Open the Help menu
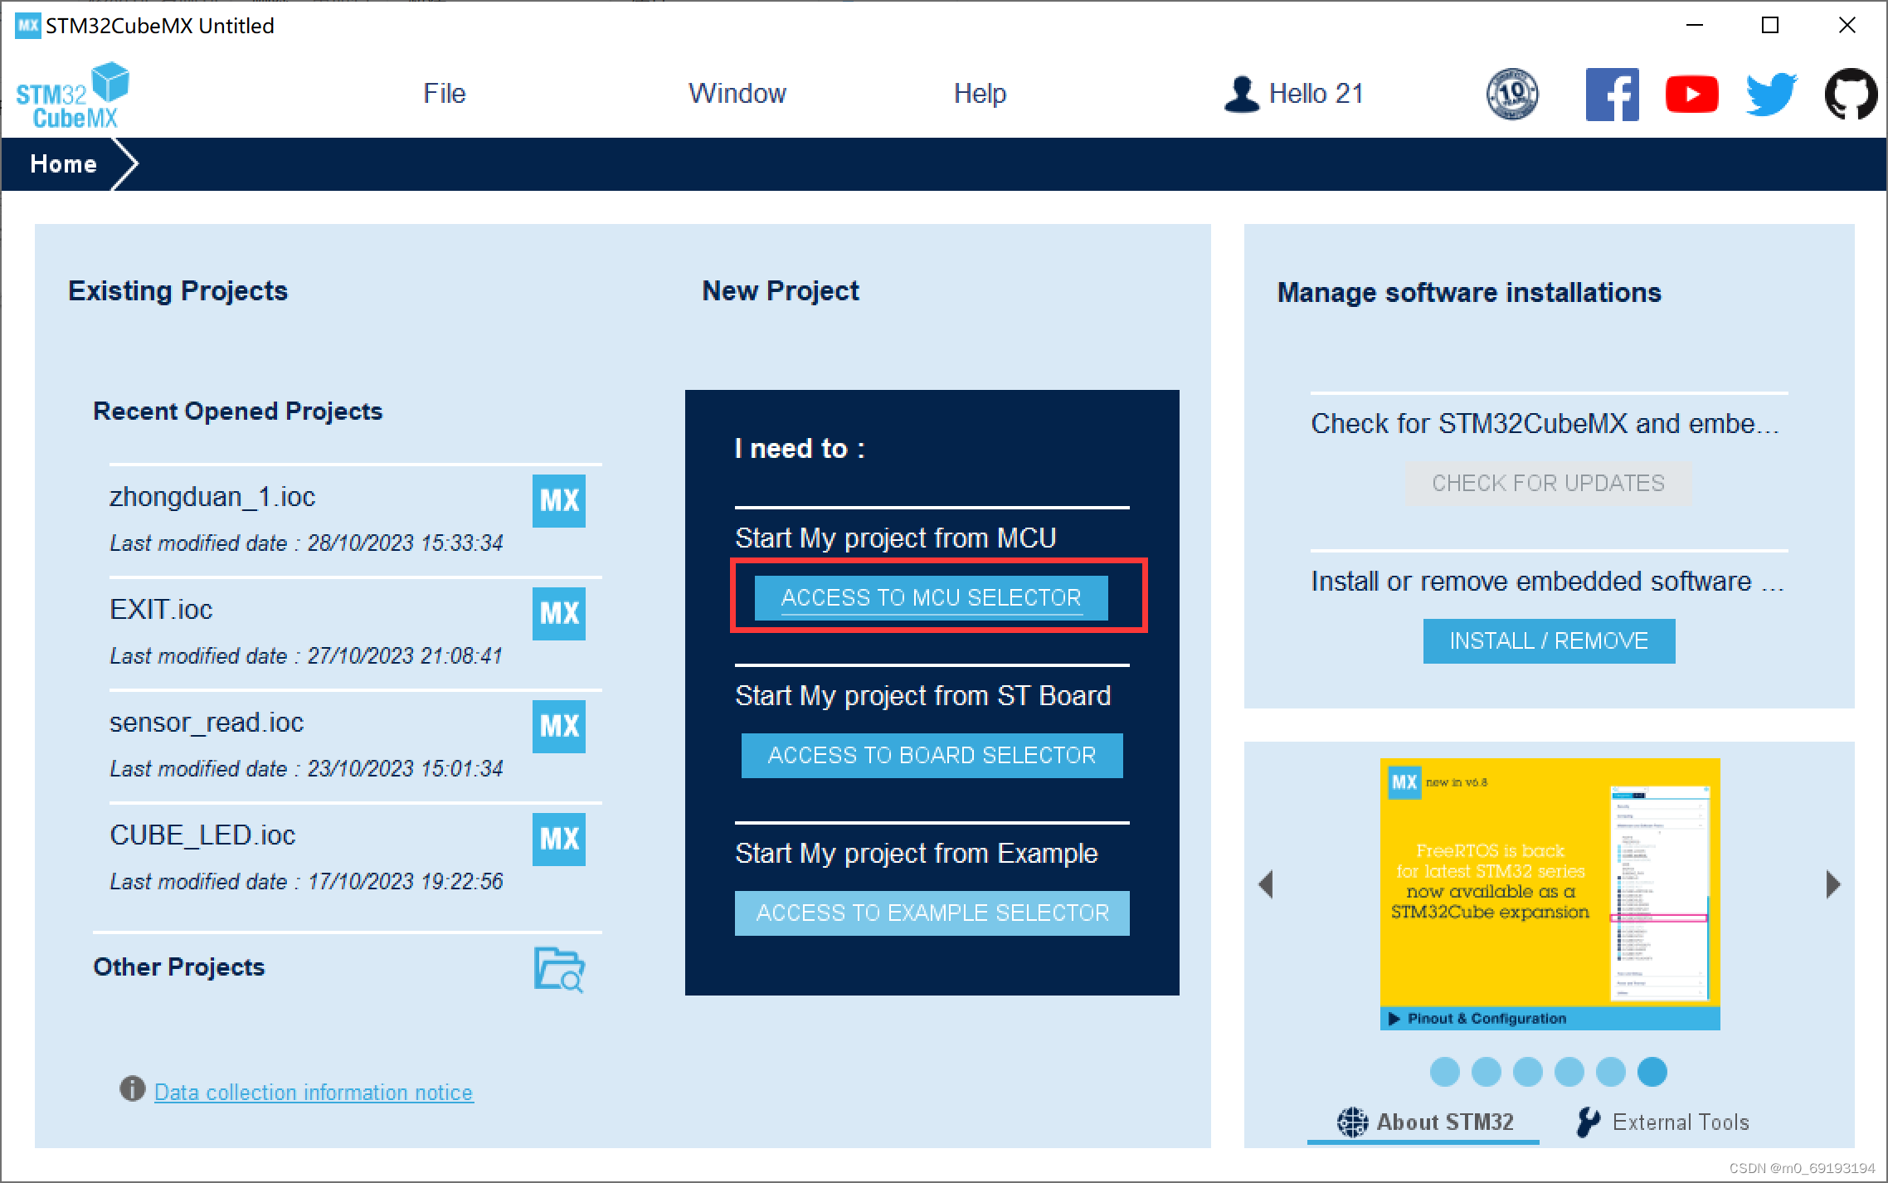This screenshot has height=1183, width=1888. tap(980, 94)
